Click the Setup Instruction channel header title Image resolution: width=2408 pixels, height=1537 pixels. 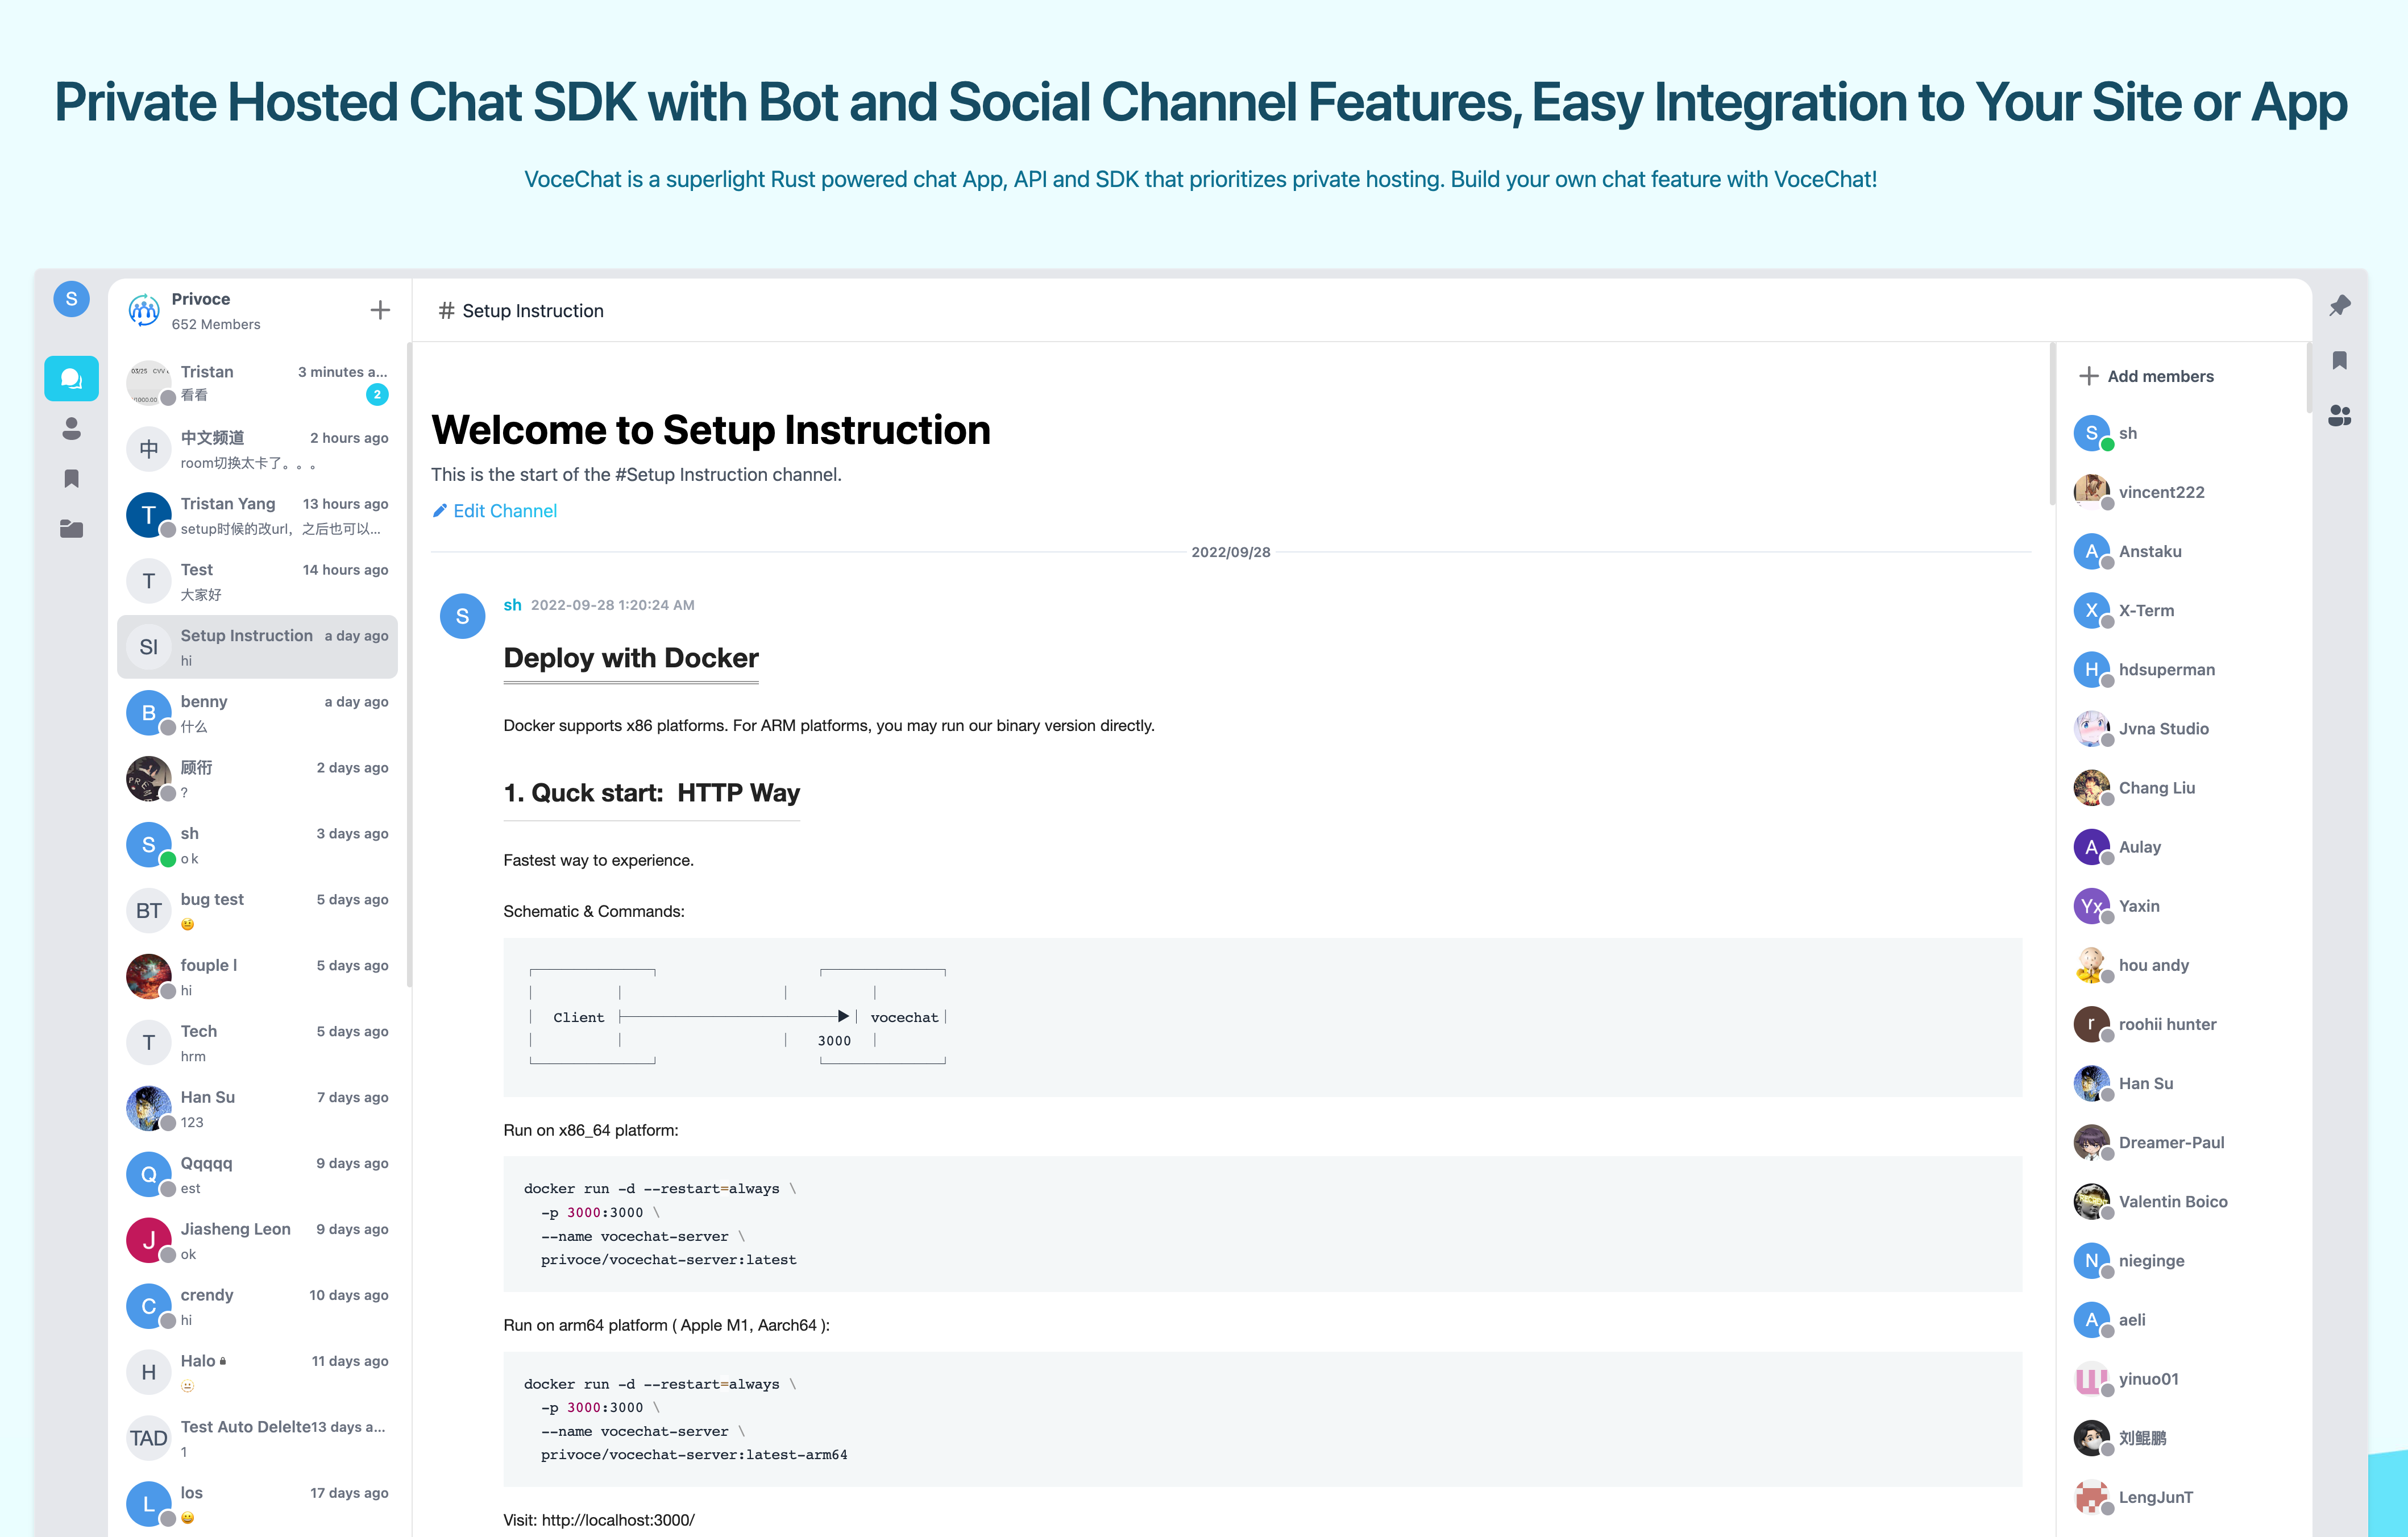pos(533,311)
